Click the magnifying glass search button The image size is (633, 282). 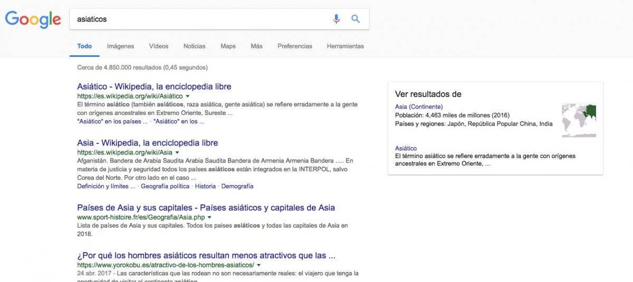pos(356,19)
